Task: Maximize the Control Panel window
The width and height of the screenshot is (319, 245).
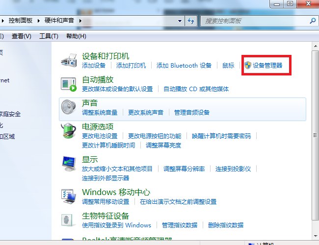Action: click(290, 3)
